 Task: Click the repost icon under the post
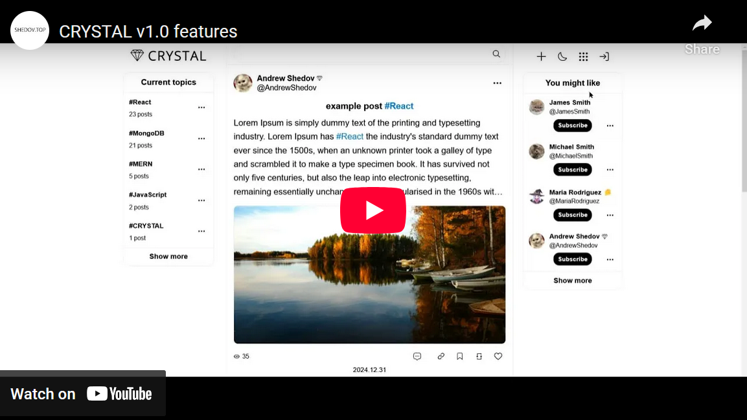(479, 357)
